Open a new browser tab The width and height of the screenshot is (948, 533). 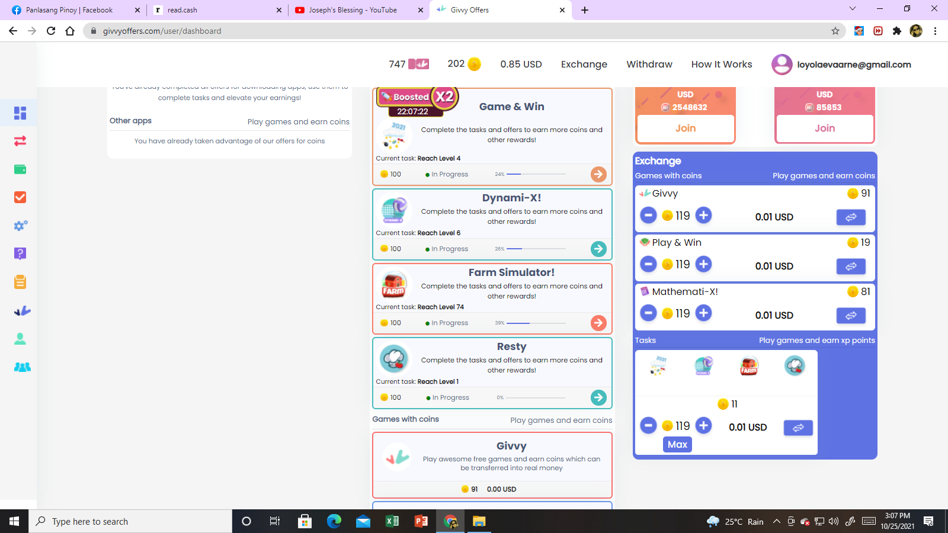coord(585,10)
